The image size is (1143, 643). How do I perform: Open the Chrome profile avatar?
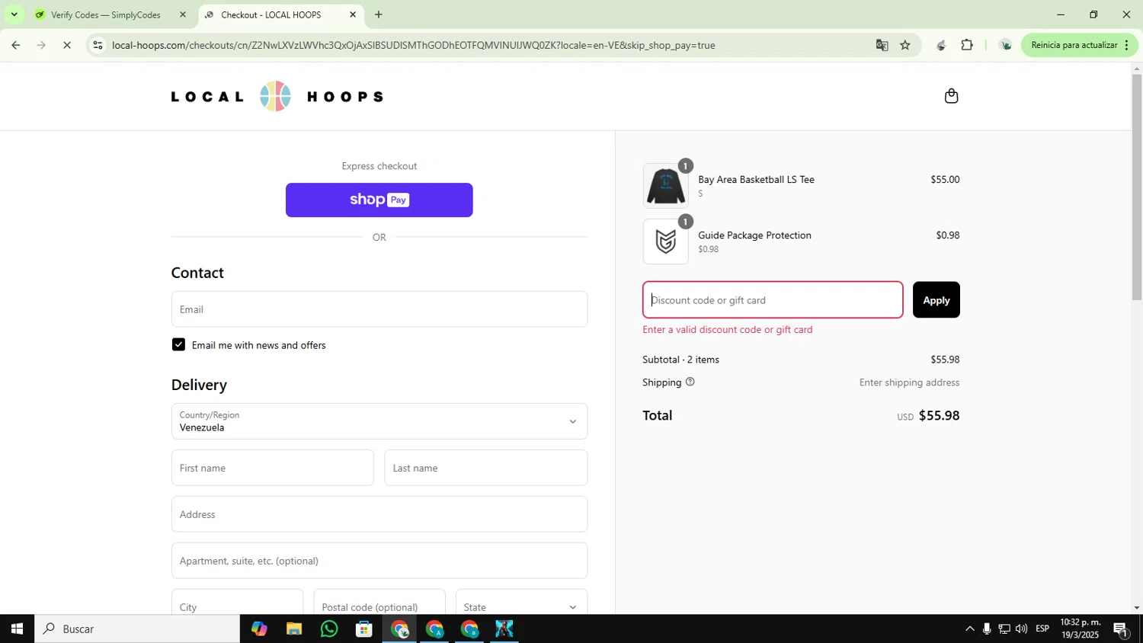point(1005,45)
